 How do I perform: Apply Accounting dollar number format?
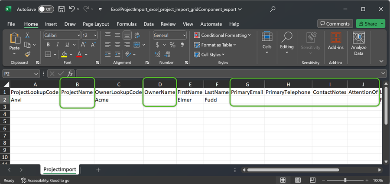(x=157, y=45)
